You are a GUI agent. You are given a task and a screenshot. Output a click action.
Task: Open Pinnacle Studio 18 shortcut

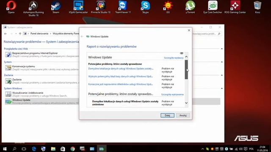[x=101, y=7]
